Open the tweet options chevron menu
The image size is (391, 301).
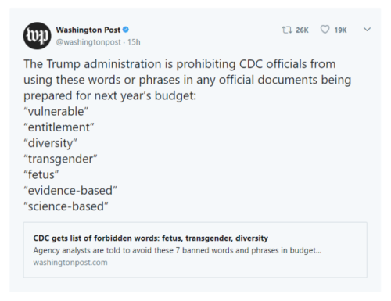pos(367,30)
